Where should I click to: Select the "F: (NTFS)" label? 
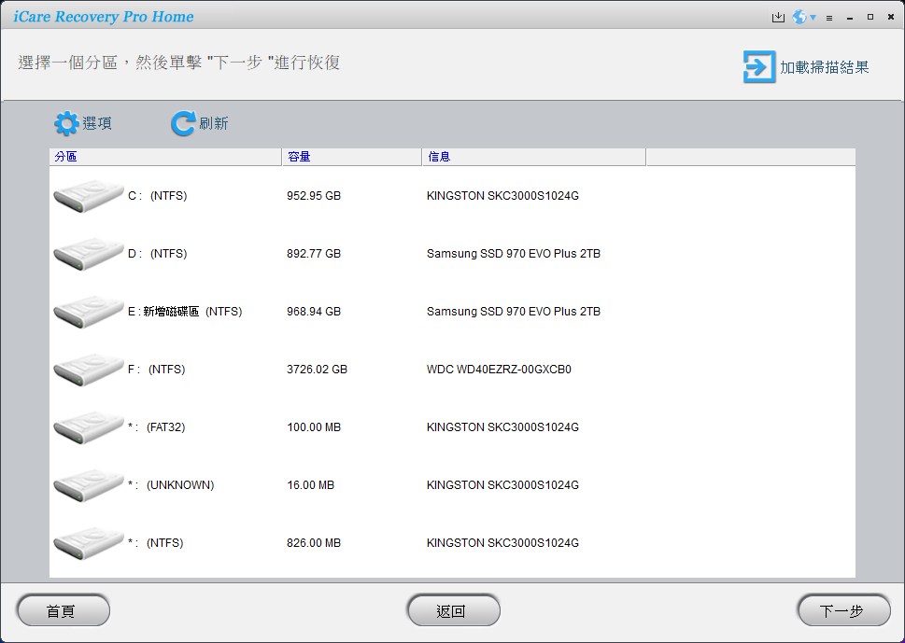pyautogui.click(x=156, y=369)
